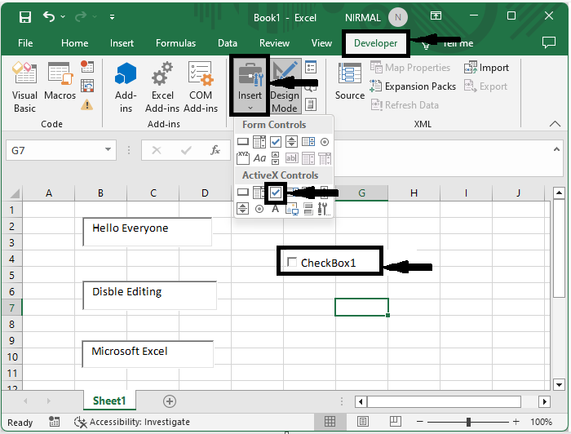
Task: Open the Visual Basic editor
Action: click(24, 86)
